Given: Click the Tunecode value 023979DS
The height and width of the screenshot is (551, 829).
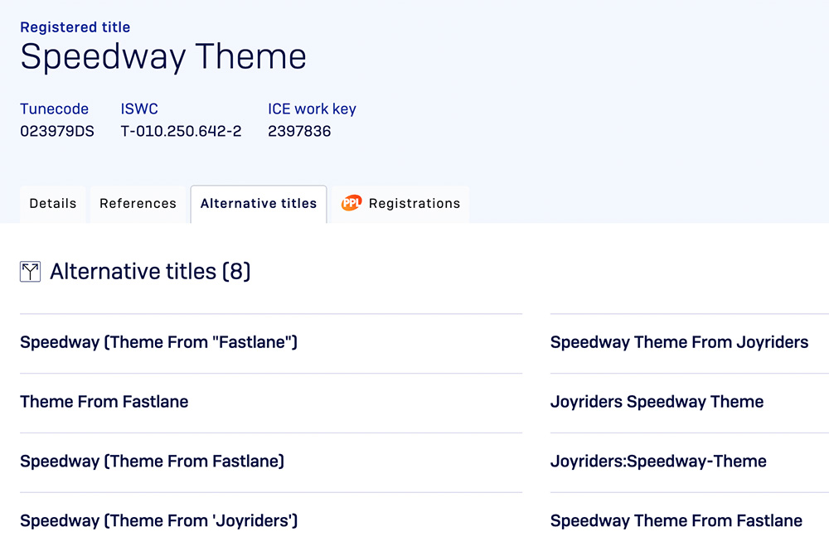Looking at the screenshot, I should pos(57,131).
